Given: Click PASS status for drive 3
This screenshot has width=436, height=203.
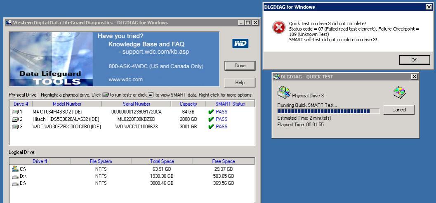Looking at the screenshot, I should 222,127.
